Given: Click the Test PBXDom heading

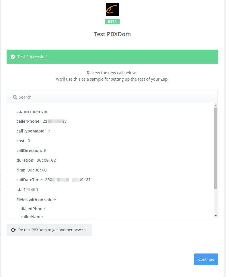Looking at the screenshot, I should [112, 34].
